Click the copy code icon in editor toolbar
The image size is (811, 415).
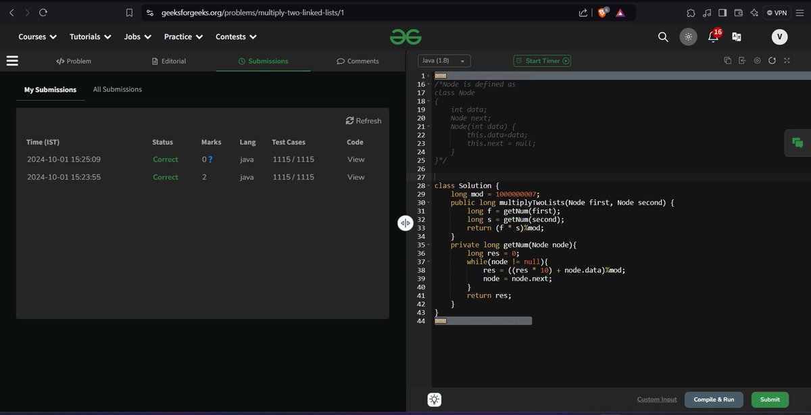point(728,61)
